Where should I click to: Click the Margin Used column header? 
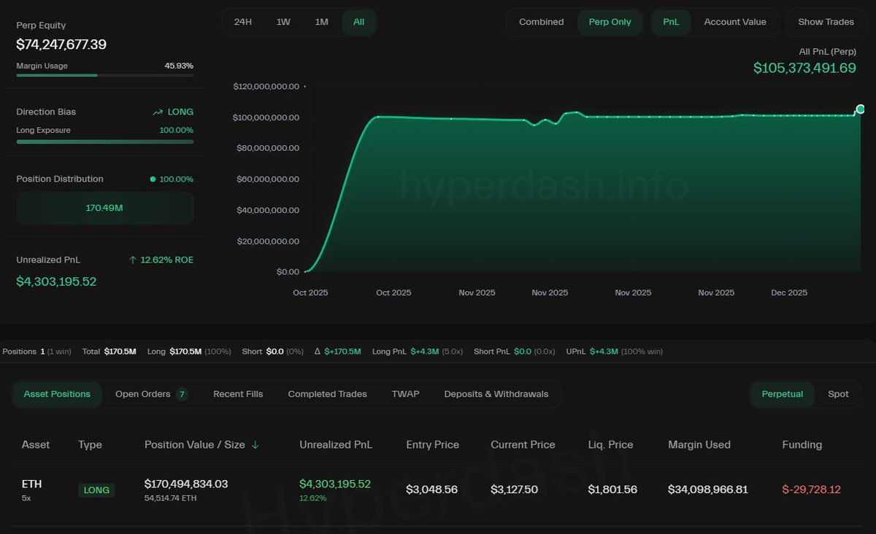click(699, 445)
